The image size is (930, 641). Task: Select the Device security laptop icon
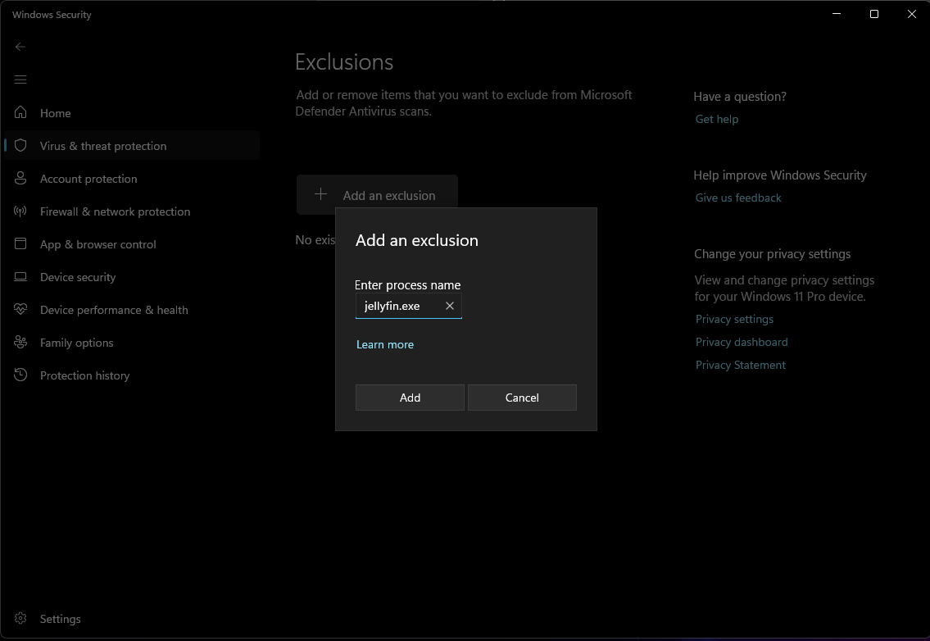[21, 277]
